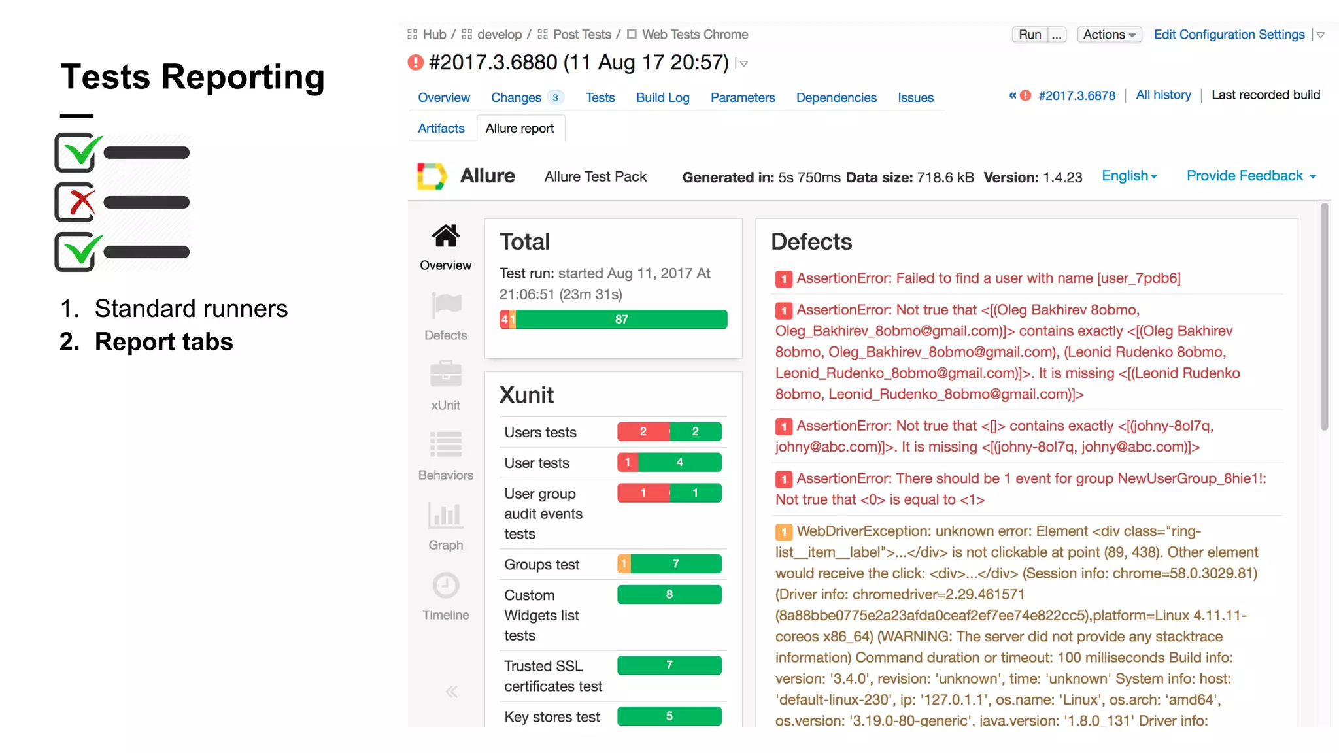Open the johny-8ol7q AssertionError defect
Image resolution: width=1339 pixels, height=753 pixels.
pos(994,436)
